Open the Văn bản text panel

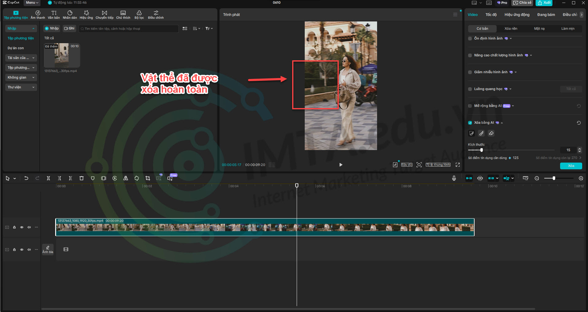pyautogui.click(x=54, y=15)
